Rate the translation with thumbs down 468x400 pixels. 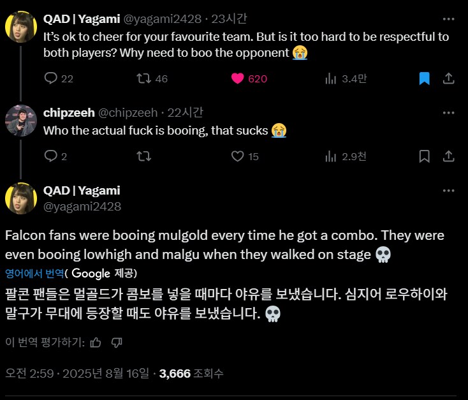[117, 343]
